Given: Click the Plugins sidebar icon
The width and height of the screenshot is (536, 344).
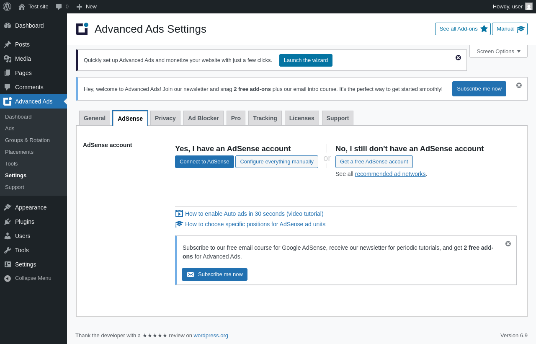Looking at the screenshot, I should click(x=8, y=222).
